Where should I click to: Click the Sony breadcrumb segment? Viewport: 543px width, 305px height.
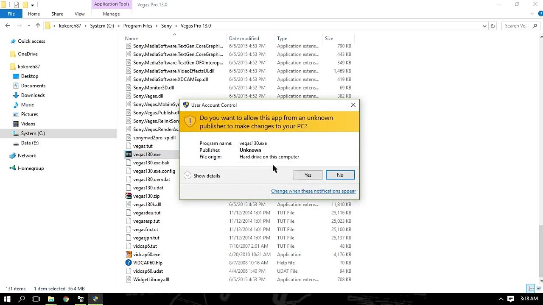pos(166,26)
